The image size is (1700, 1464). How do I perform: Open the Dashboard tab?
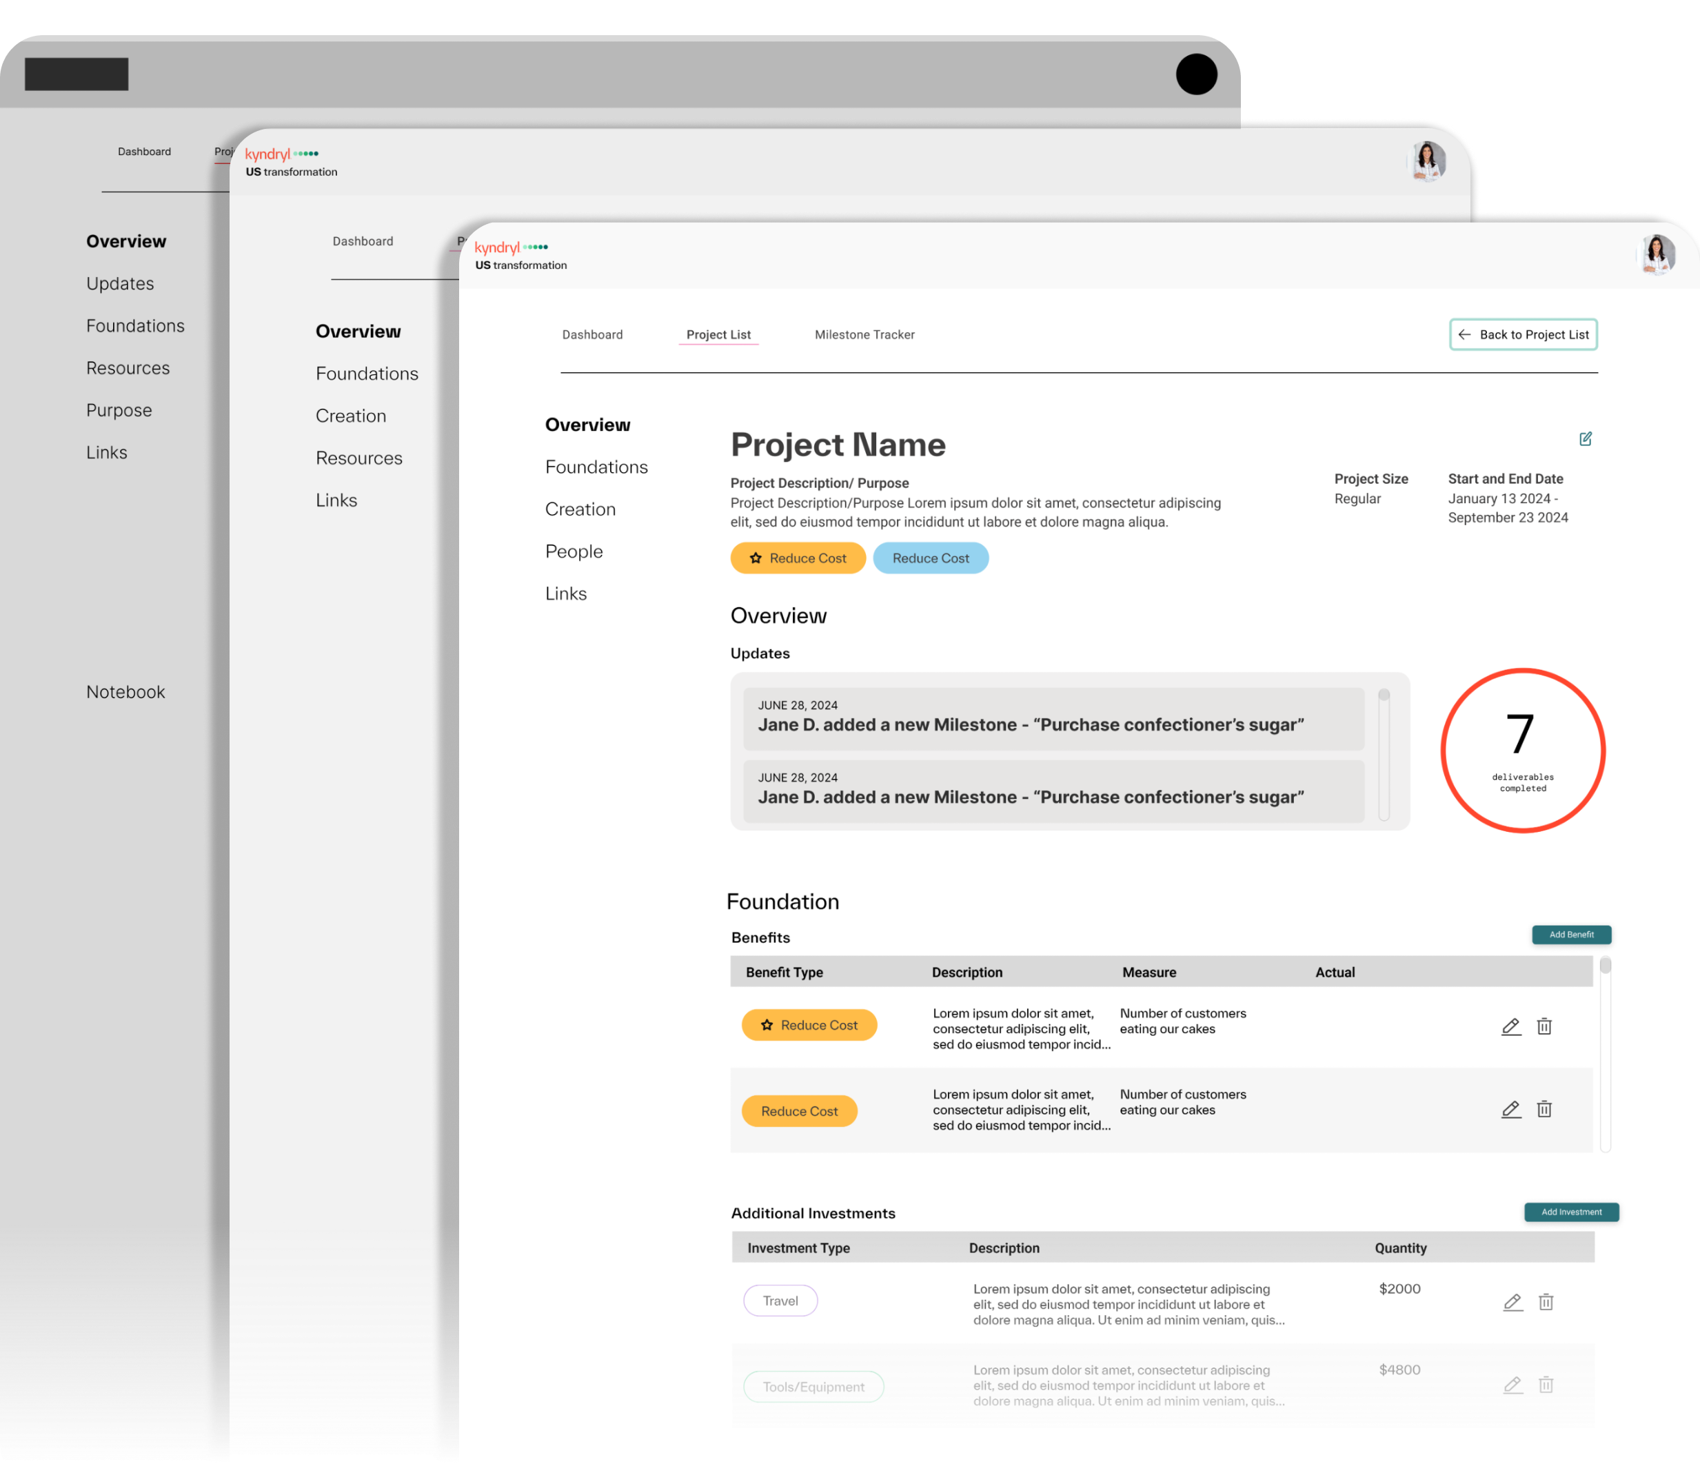point(591,334)
